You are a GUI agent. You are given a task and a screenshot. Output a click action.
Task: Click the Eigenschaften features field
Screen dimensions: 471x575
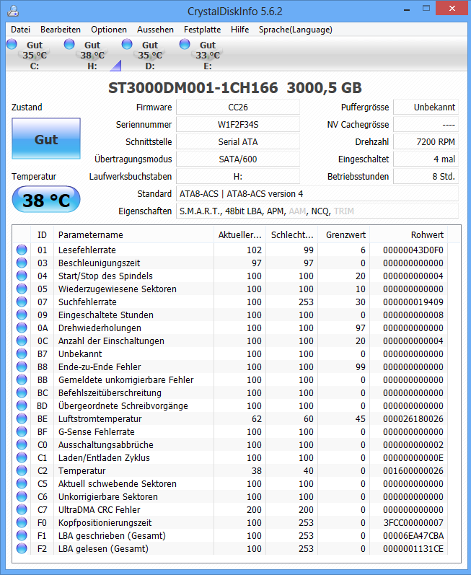(317, 211)
